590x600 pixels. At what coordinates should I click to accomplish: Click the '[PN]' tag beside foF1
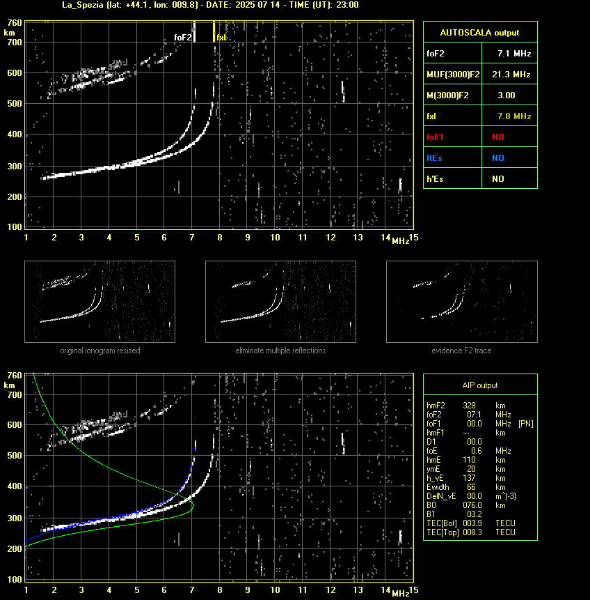pyautogui.click(x=526, y=424)
